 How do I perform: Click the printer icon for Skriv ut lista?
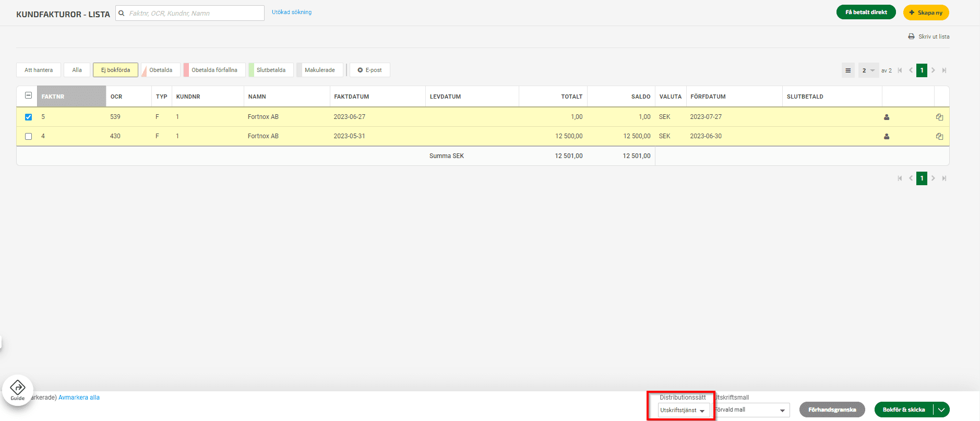[911, 37]
